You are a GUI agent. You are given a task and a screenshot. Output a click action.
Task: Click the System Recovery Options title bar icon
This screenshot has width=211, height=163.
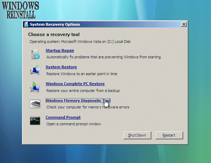tap(26, 24)
